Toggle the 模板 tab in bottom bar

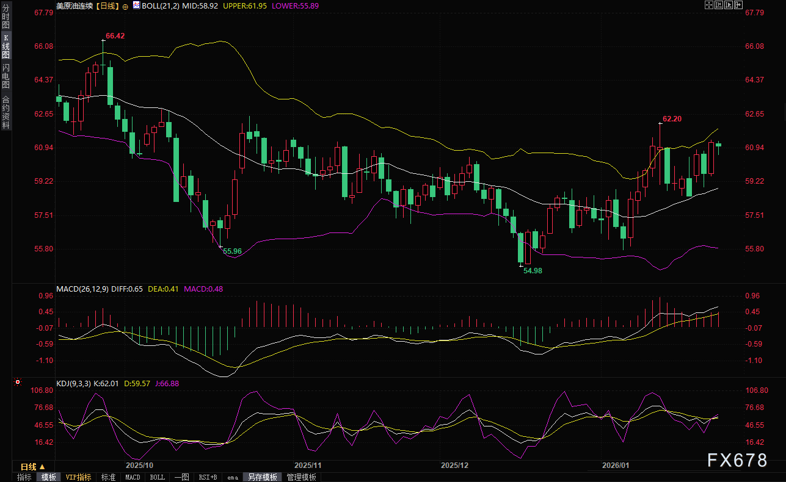click(48, 477)
